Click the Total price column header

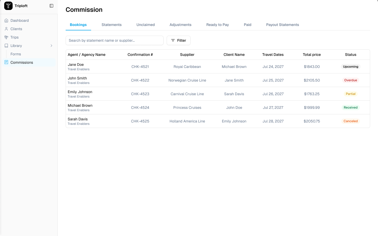(312, 55)
